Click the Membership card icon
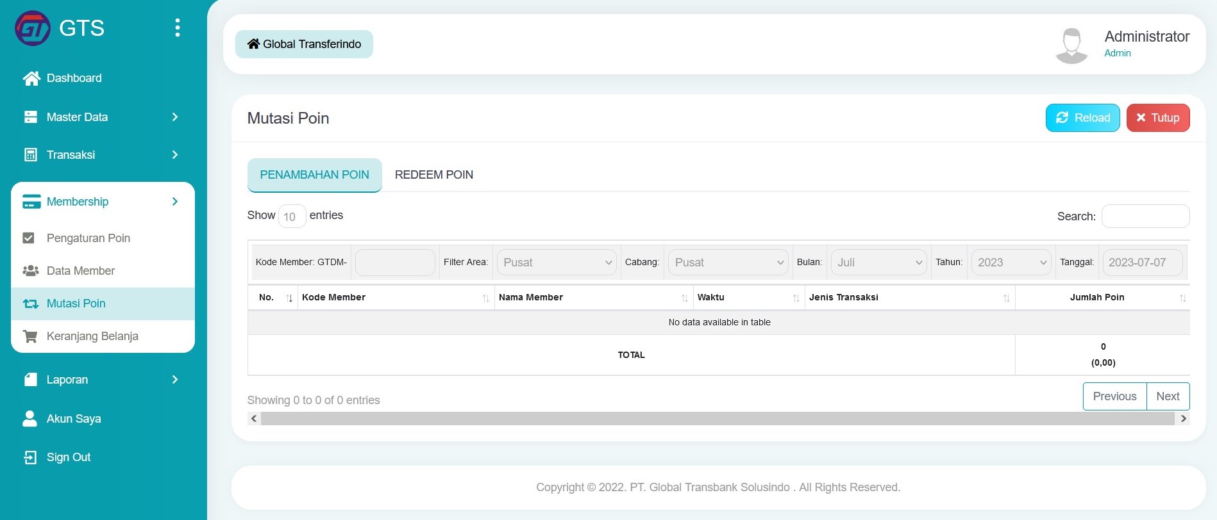 coord(31,202)
